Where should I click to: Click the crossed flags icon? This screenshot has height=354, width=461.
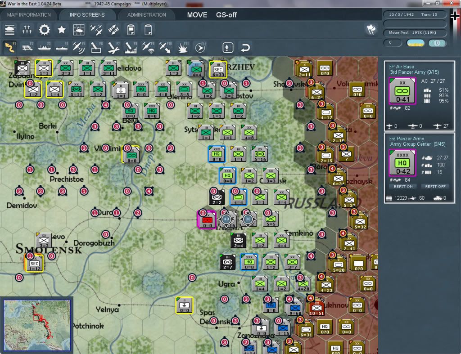click(x=371, y=29)
